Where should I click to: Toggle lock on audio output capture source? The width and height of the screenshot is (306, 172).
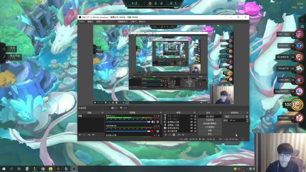[x=195, y=122]
